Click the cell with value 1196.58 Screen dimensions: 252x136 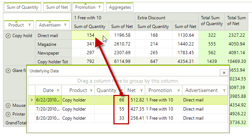(122, 35)
